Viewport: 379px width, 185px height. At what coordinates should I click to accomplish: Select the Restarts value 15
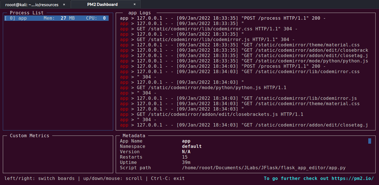(x=185, y=157)
